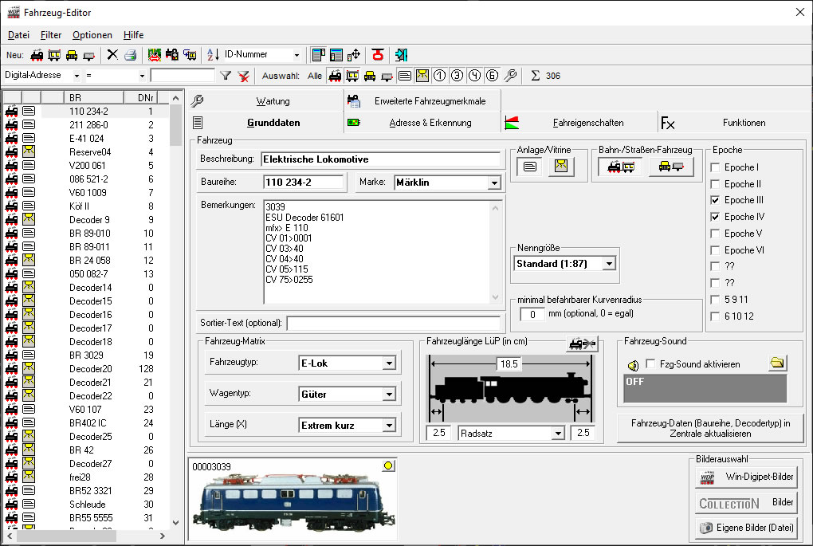The width and height of the screenshot is (813, 546).
Task: Click the printer icon in toolbar
Action: (x=129, y=55)
